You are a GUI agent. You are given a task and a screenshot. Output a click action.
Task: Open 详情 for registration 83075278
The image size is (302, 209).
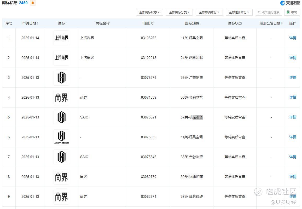[293, 77]
